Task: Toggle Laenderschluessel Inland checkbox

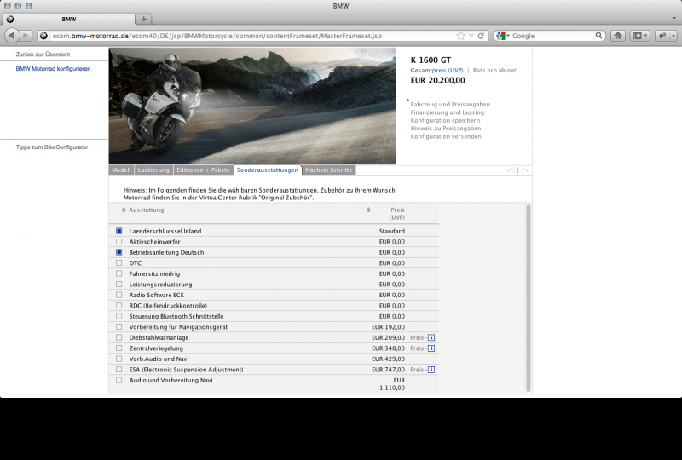Action: (x=119, y=231)
